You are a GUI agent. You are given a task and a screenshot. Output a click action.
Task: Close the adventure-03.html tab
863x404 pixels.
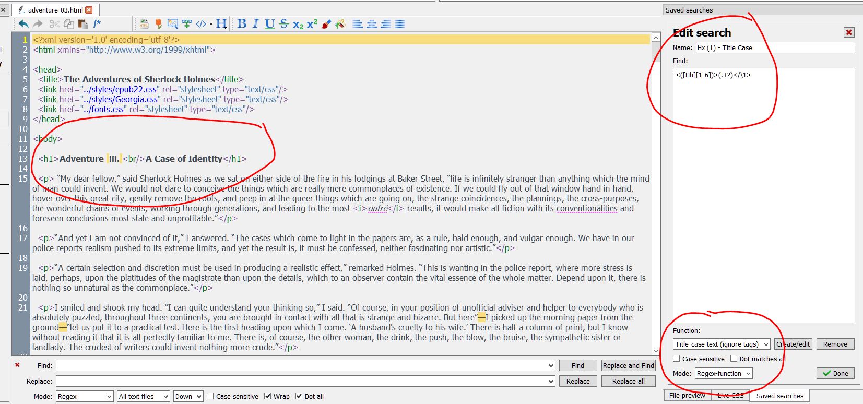click(x=89, y=10)
